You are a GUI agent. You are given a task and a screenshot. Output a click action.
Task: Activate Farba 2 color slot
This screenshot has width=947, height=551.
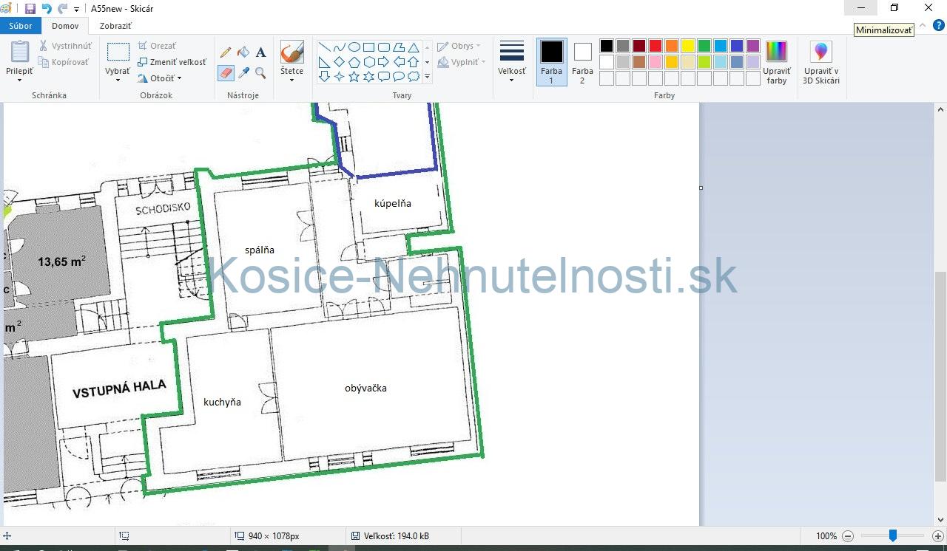point(582,62)
